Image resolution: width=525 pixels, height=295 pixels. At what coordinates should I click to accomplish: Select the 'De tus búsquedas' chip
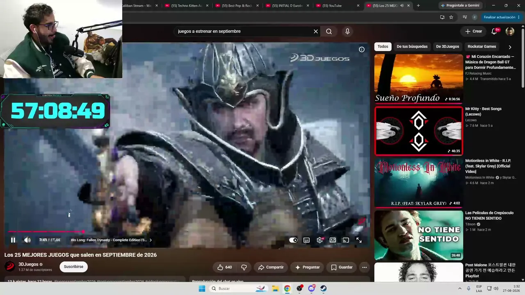(412, 46)
